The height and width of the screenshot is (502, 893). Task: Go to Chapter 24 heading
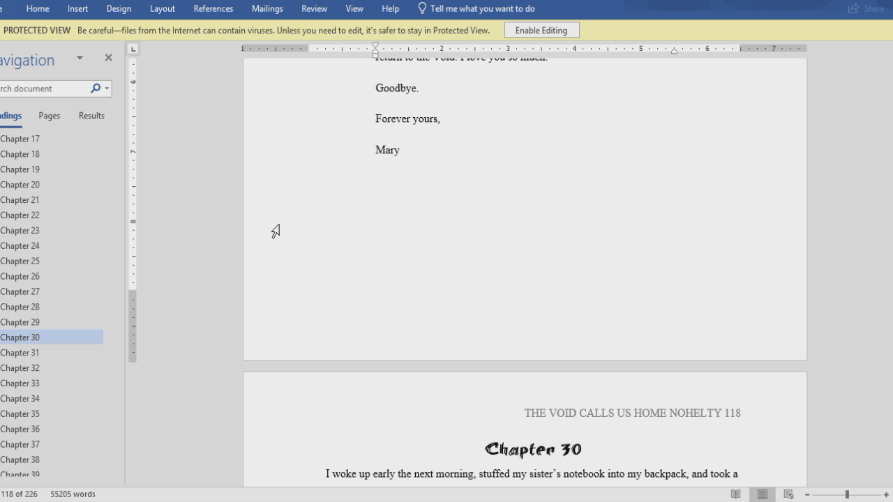[x=20, y=245]
